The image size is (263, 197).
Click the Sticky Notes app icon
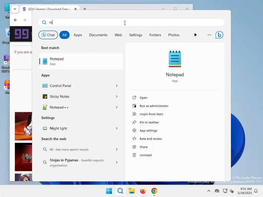[x=45, y=96]
